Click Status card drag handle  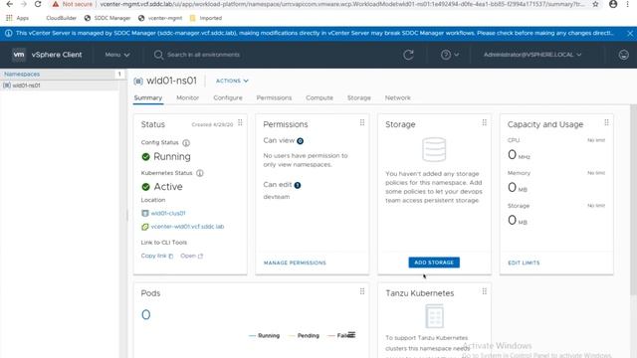[x=240, y=122]
